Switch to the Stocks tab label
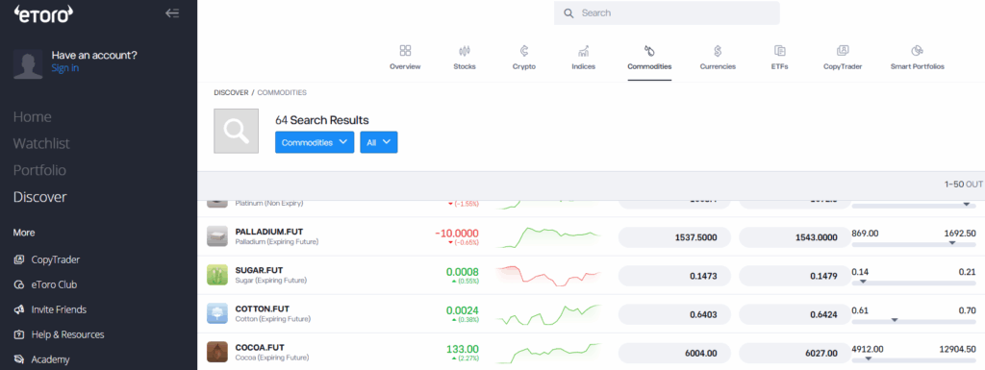Image resolution: width=985 pixels, height=370 pixels. tap(465, 66)
